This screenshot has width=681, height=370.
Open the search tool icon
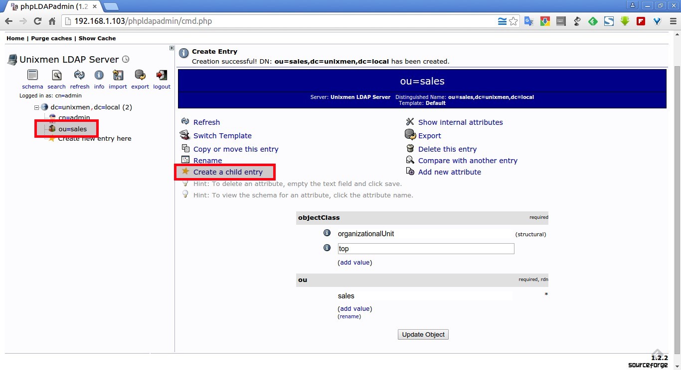coord(57,75)
